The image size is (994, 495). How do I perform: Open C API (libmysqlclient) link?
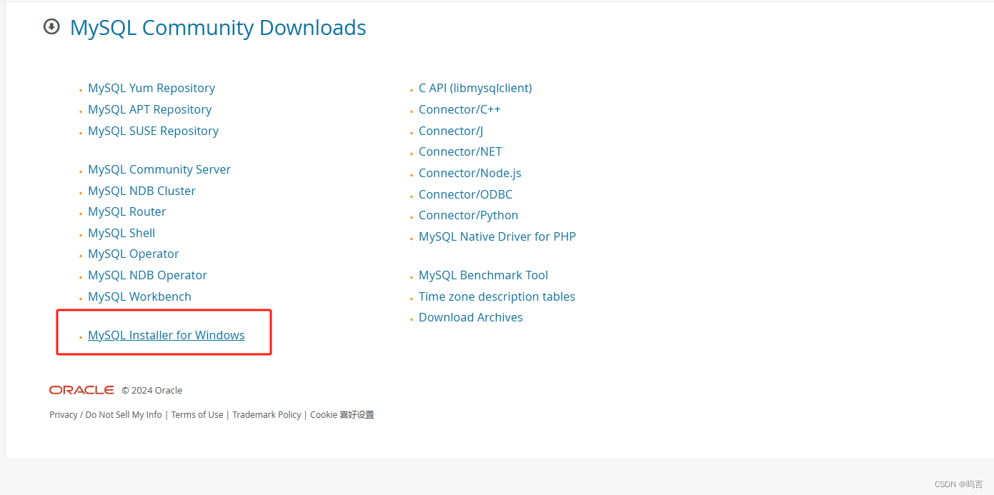[475, 88]
